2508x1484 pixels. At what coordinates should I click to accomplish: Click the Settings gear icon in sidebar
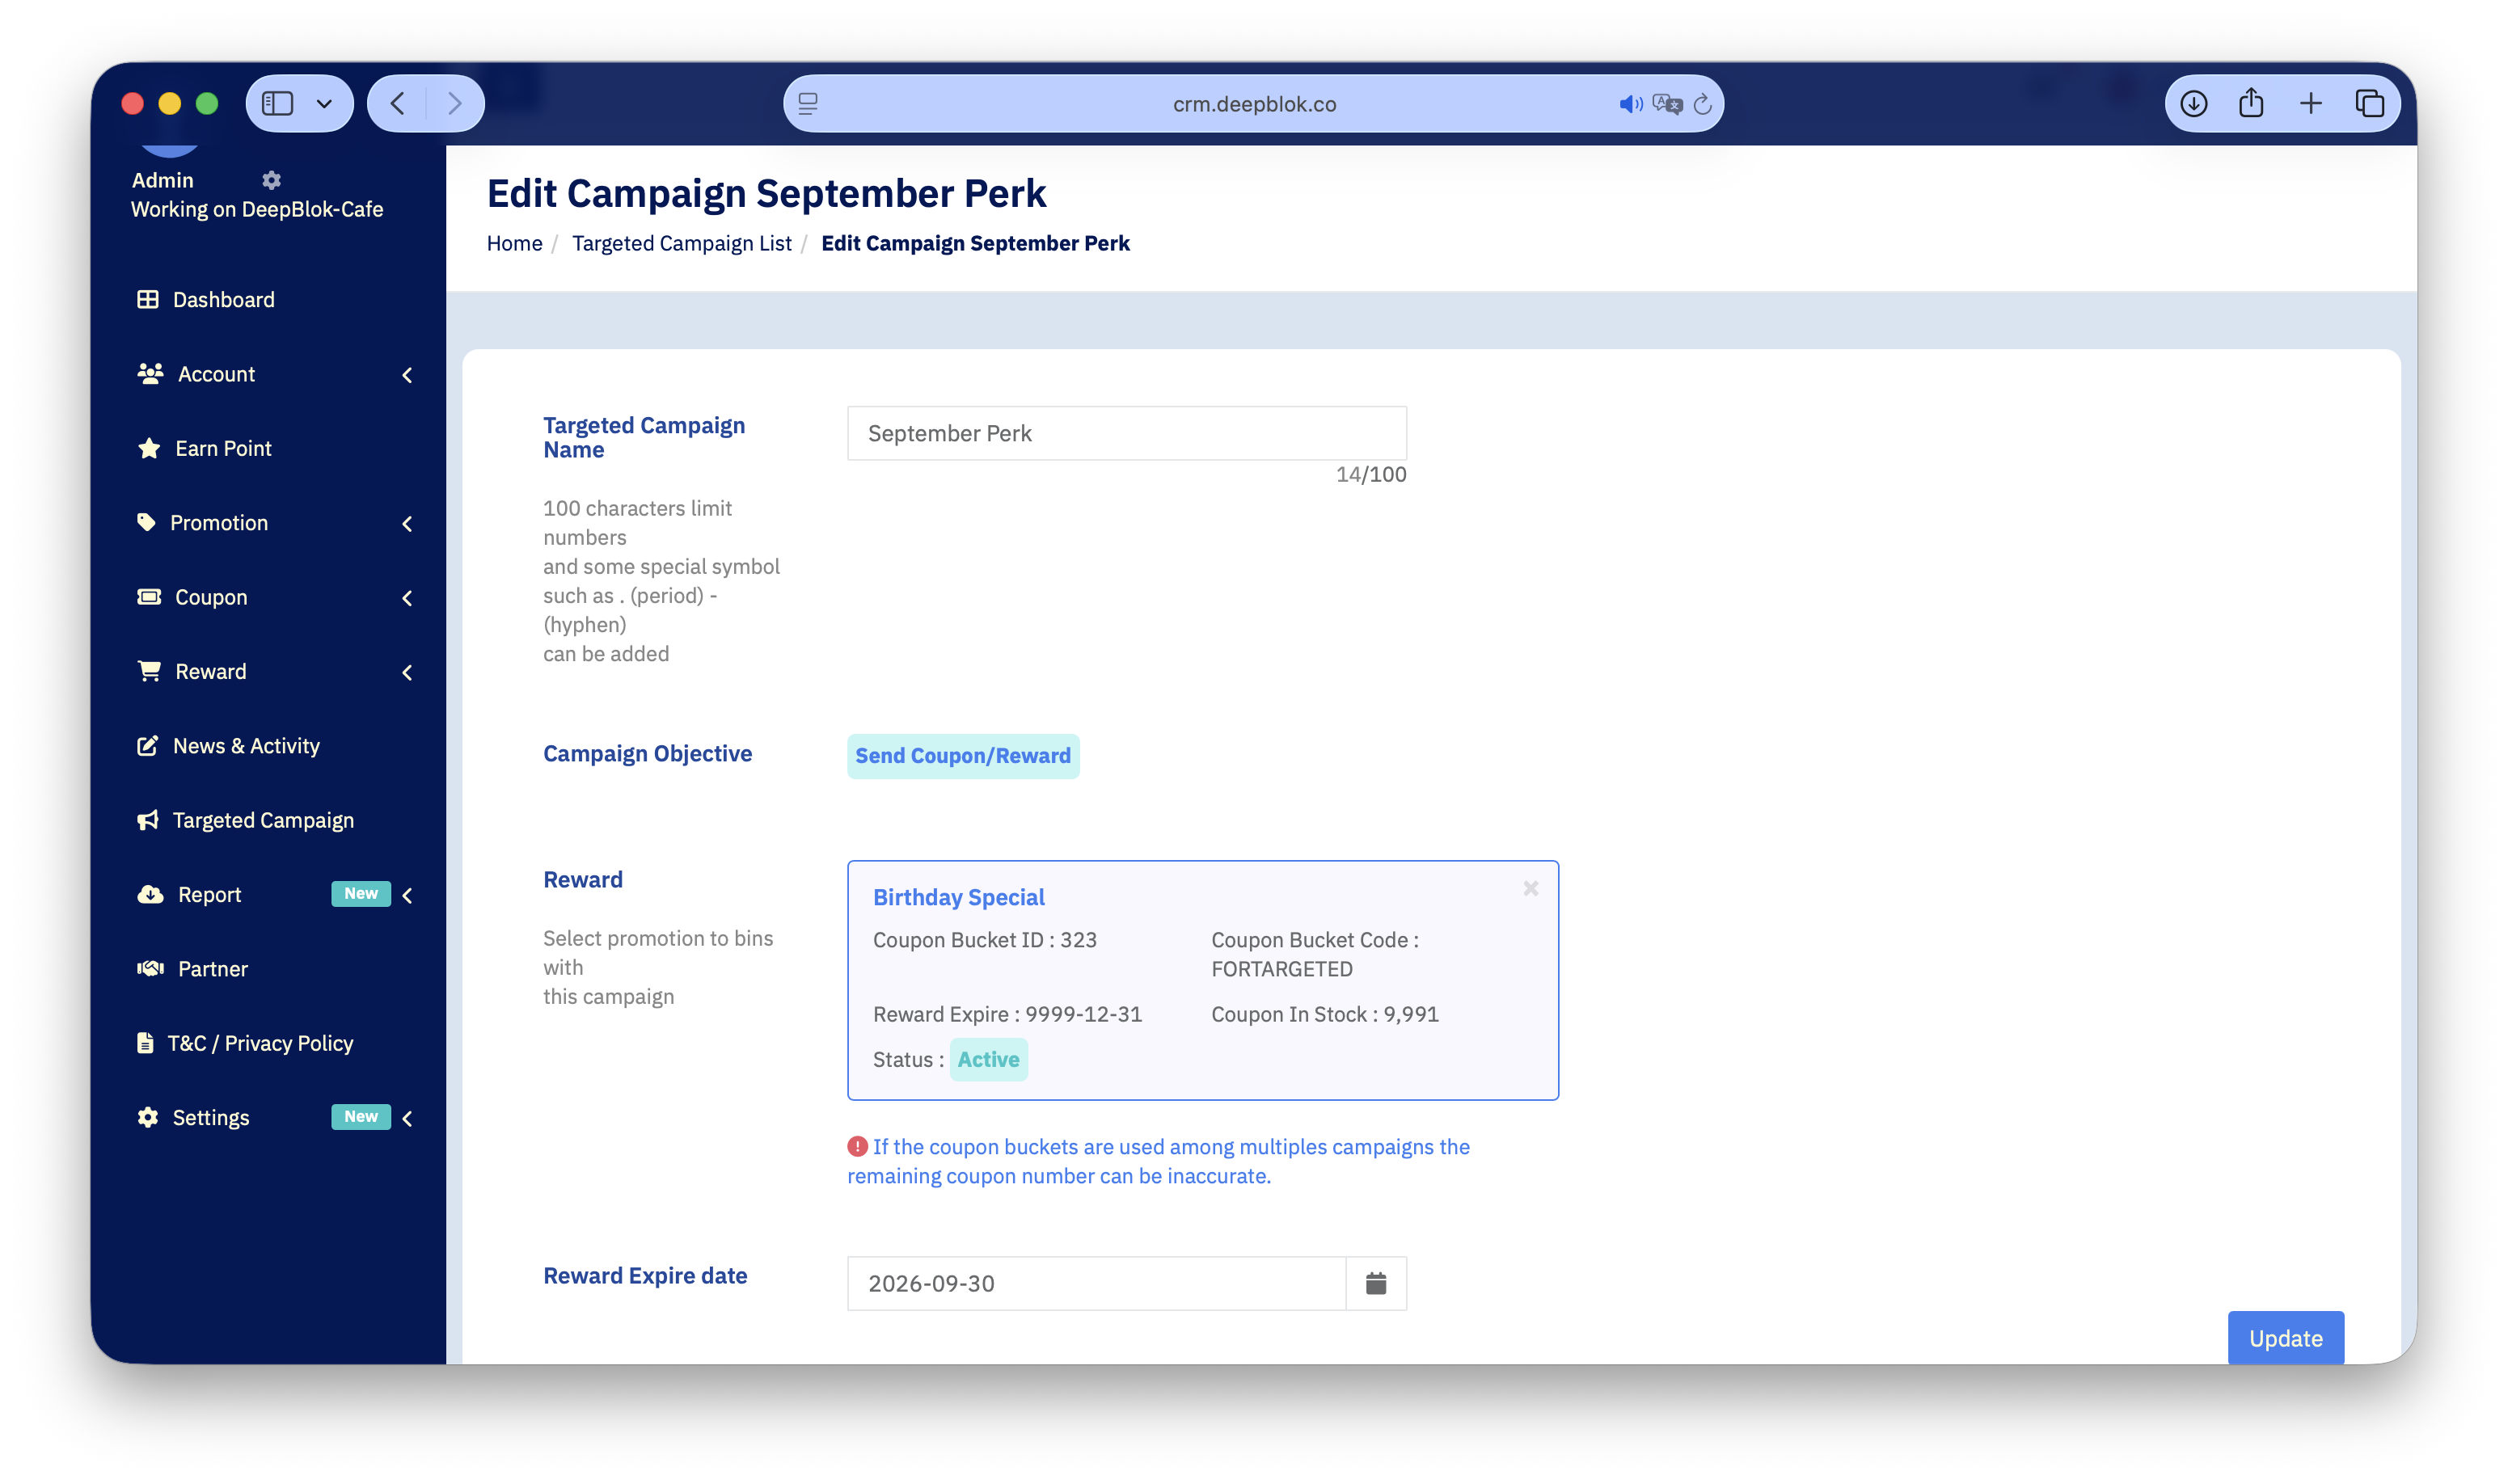[148, 1117]
